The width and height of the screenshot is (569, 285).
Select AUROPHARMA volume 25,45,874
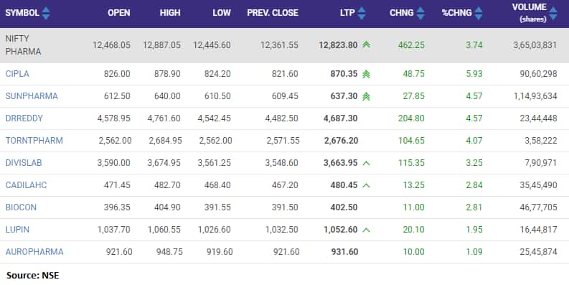(x=539, y=251)
